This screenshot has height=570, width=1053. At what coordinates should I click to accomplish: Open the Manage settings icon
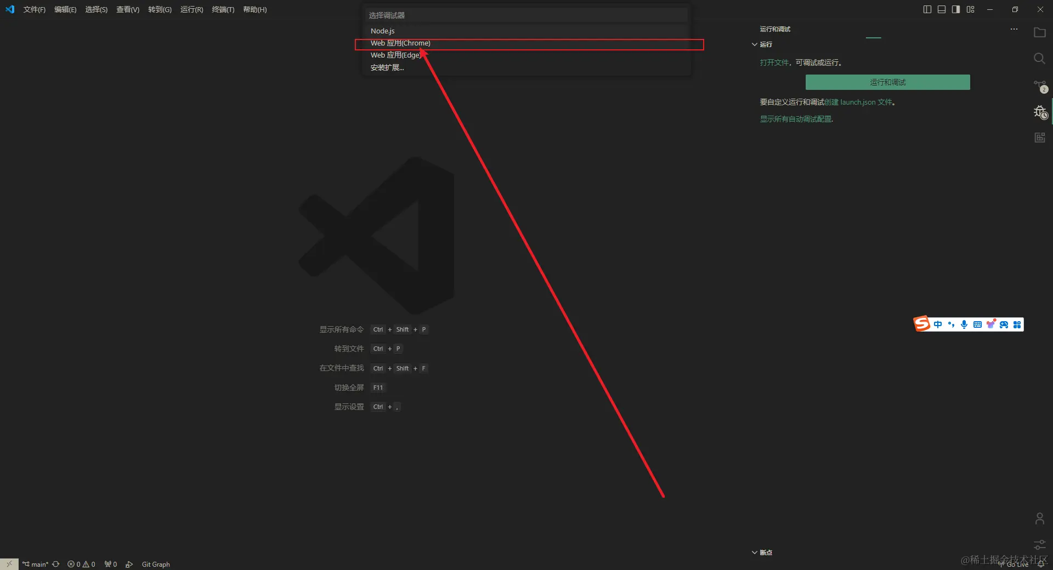point(1039,544)
